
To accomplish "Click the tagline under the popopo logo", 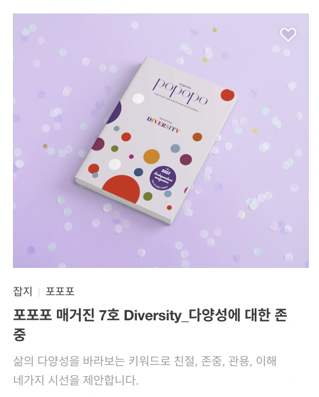I will tap(175, 103).
